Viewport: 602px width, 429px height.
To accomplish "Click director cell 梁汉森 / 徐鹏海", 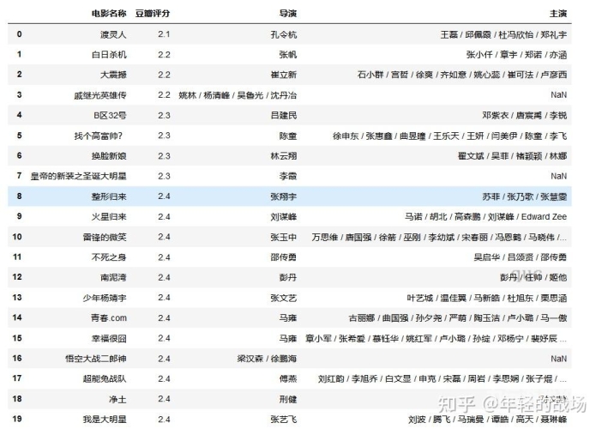I will 267,359.
